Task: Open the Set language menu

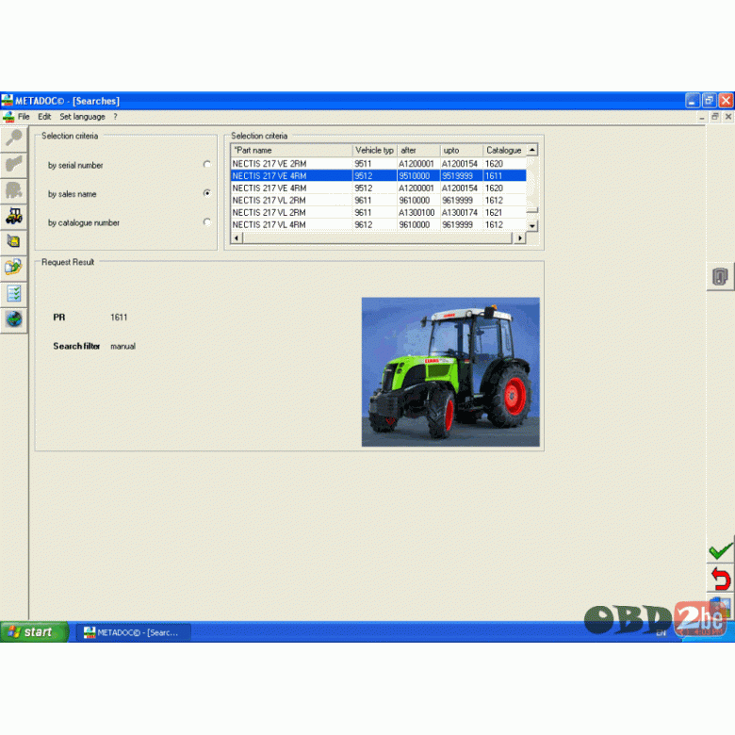Action: 82,117
